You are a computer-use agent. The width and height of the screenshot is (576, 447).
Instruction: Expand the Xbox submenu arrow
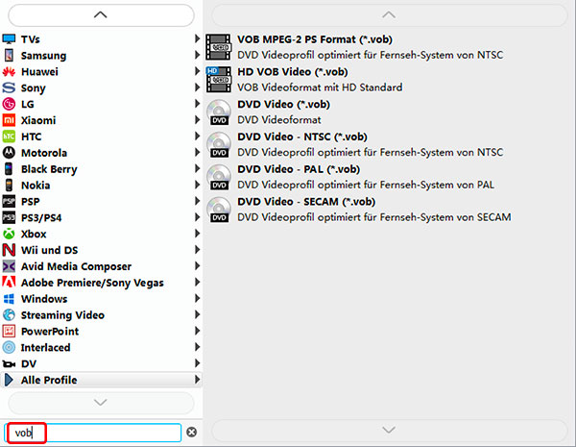pyautogui.click(x=197, y=234)
